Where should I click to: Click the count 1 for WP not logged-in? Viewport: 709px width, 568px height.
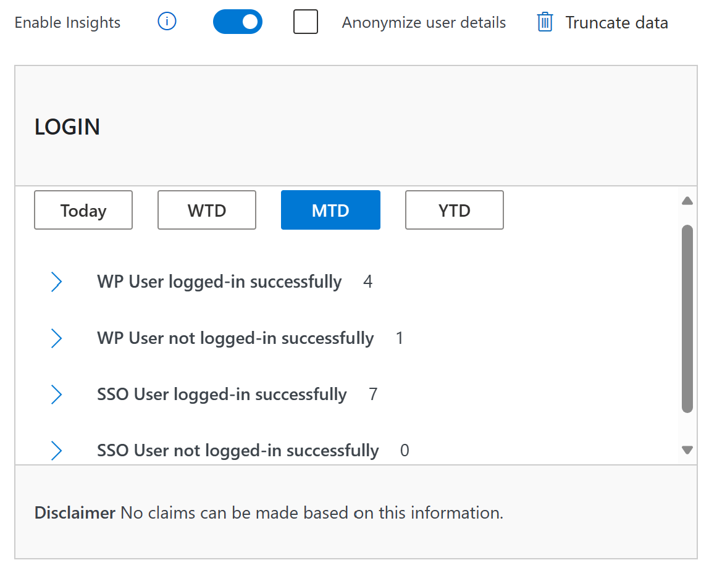pyautogui.click(x=400, y=338)
